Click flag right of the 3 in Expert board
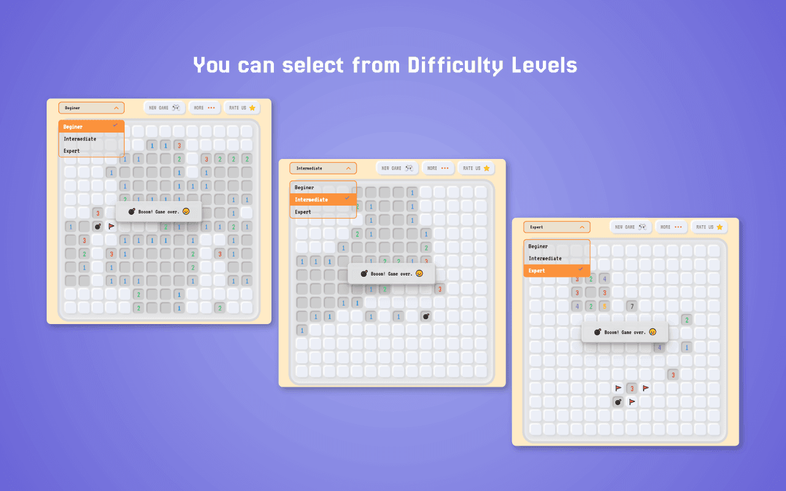786x491 pixels. tap(645, 388)
